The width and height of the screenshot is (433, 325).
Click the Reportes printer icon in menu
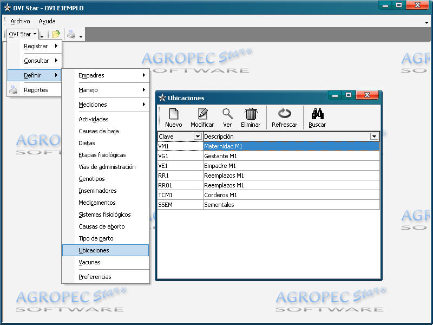(13, 90)
